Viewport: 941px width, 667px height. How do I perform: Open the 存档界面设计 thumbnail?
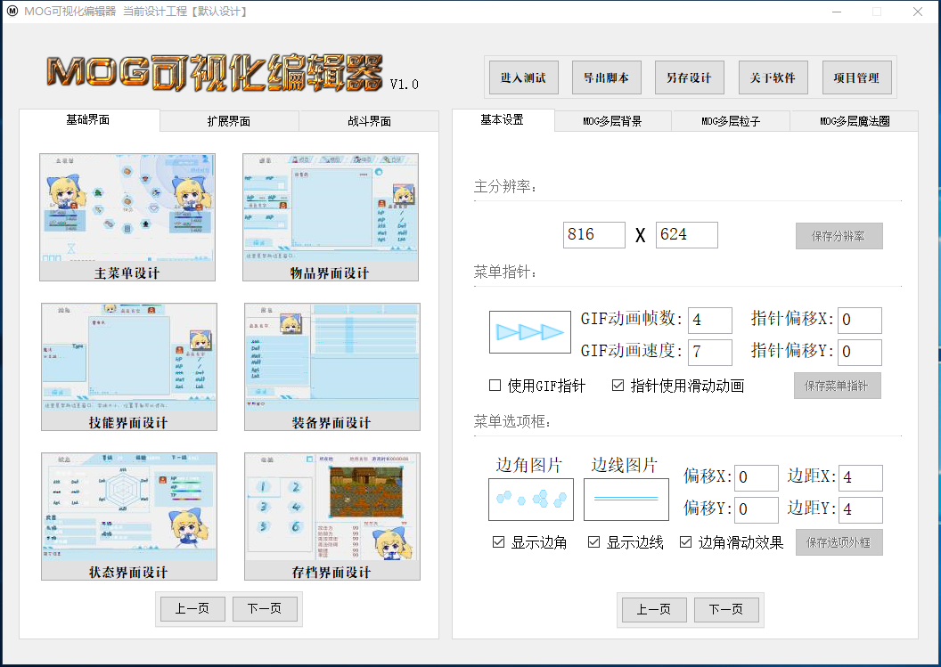point(332,517)
